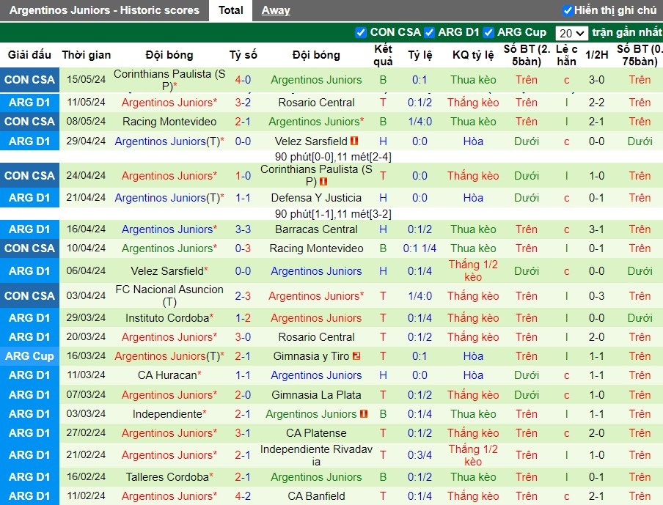663x505 pixels.
Task: Open Racing Montevideo link in 08/05/24 row
Action: [169, 122]
